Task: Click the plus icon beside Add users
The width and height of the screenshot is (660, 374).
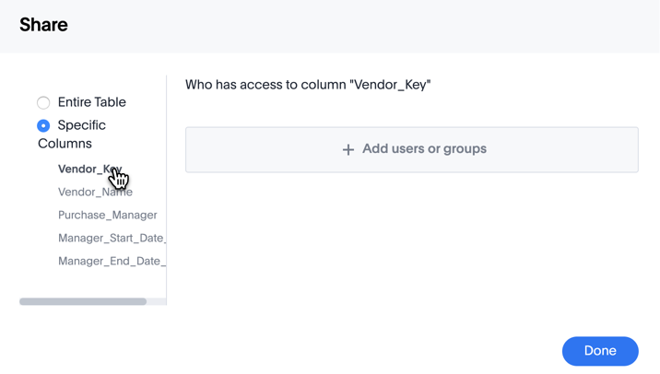Action: (348, 149)
